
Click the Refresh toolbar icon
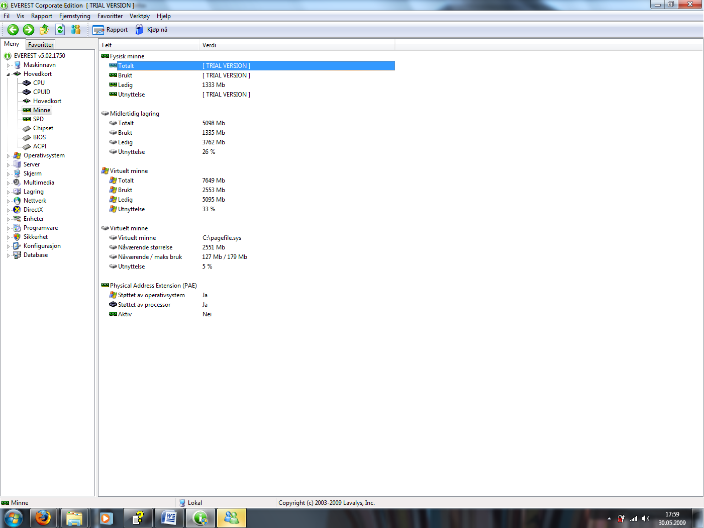[x=60, y=30]
